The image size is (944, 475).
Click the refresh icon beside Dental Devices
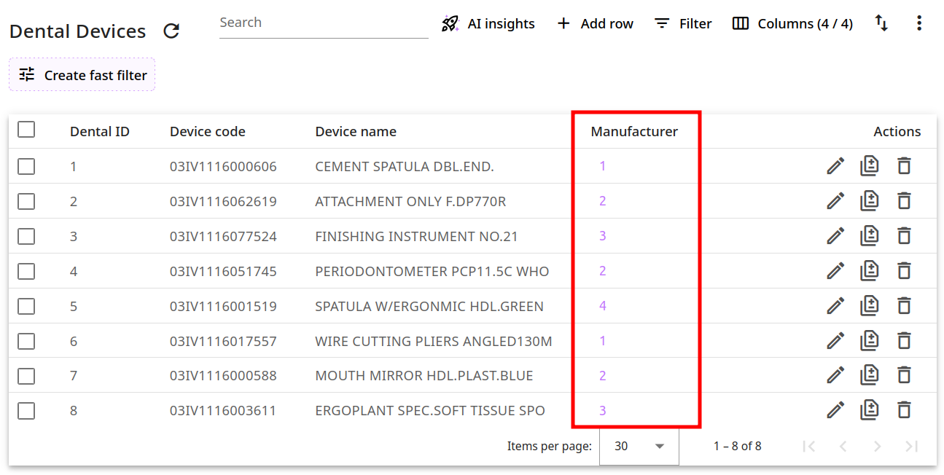171,31
